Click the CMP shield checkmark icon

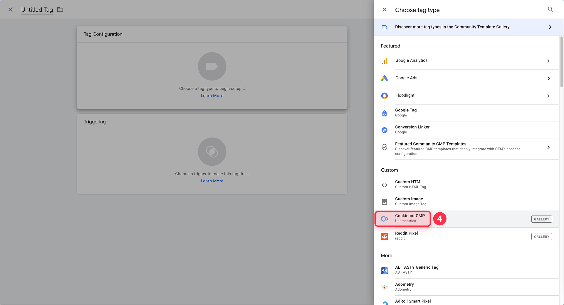click(x=385, y=147)
